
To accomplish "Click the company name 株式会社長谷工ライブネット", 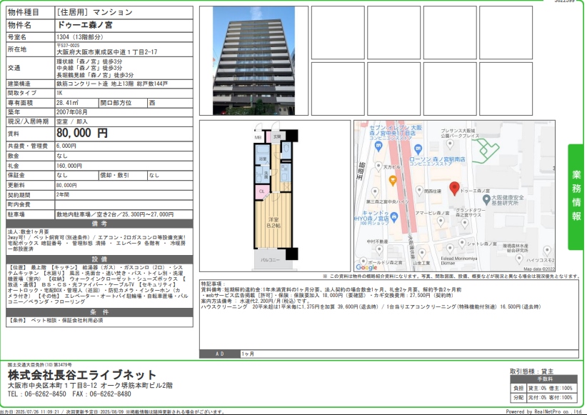I will point(82,375).
